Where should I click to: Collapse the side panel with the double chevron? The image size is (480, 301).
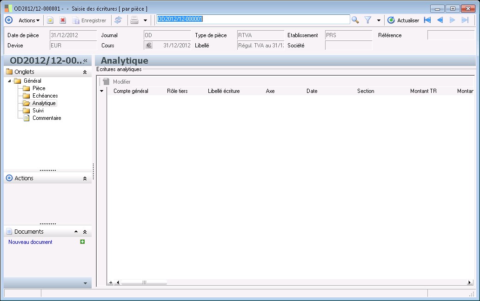[x=86, y=60]
